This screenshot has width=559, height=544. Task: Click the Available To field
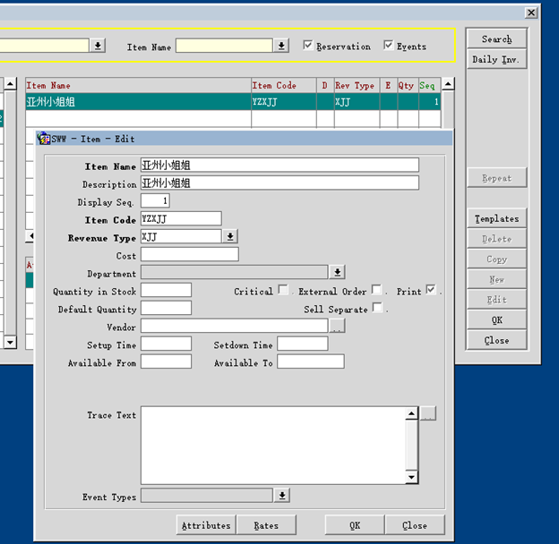[x=311, y=361]
